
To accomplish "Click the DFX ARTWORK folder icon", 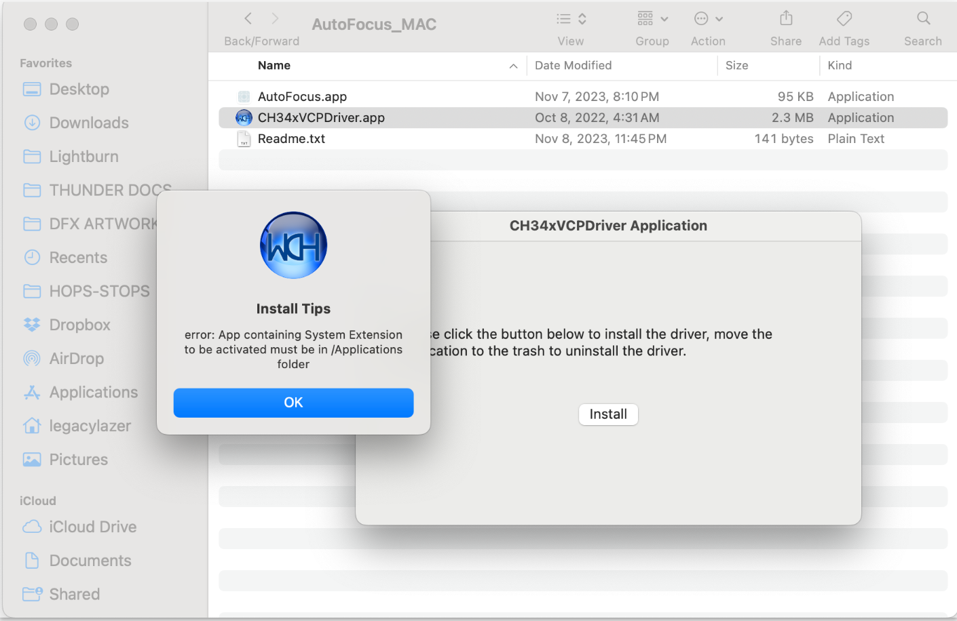I will (32, 224).
